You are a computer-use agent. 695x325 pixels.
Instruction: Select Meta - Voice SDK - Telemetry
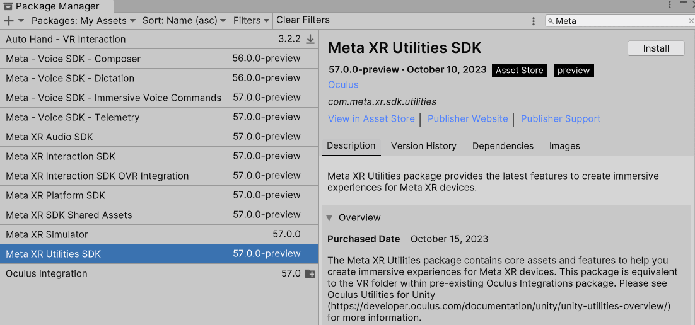159,117
